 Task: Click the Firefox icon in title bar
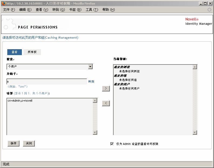point(4,3)
